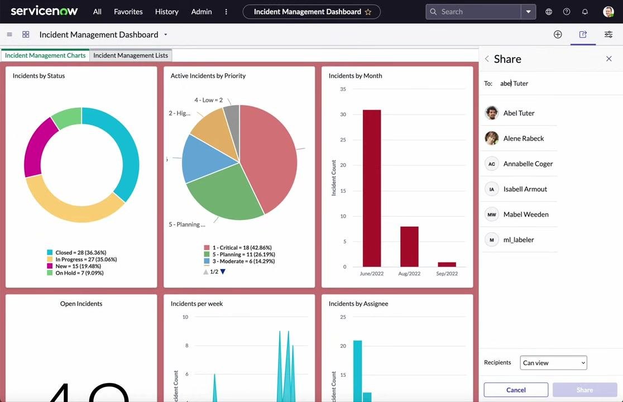Click the search magnifier icon
Image resolution: width=623 pixels, height=402 pixels.
point(433,12)
